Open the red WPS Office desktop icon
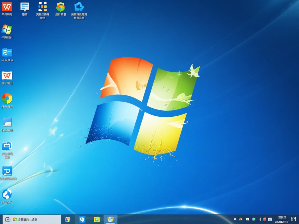Screen dimensions: 299x224 click(7, 7)
